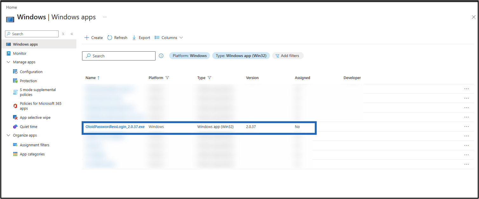Open the Columns dropdown

(x=169, y=38)
